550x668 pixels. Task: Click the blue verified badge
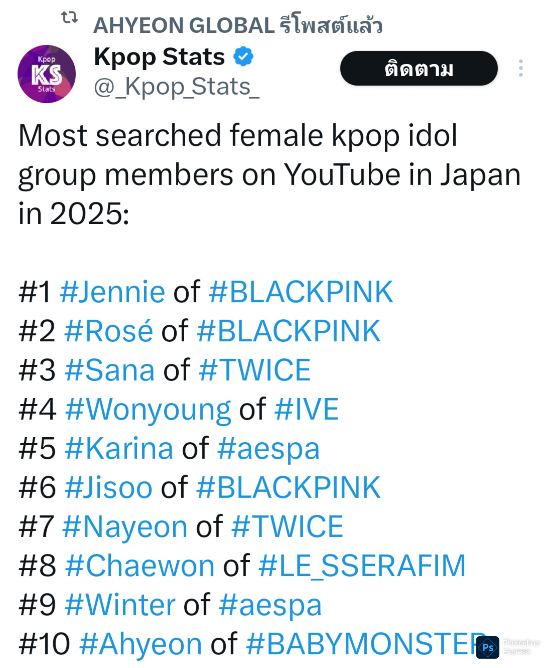pyautogui.click(x=243, y=56)
